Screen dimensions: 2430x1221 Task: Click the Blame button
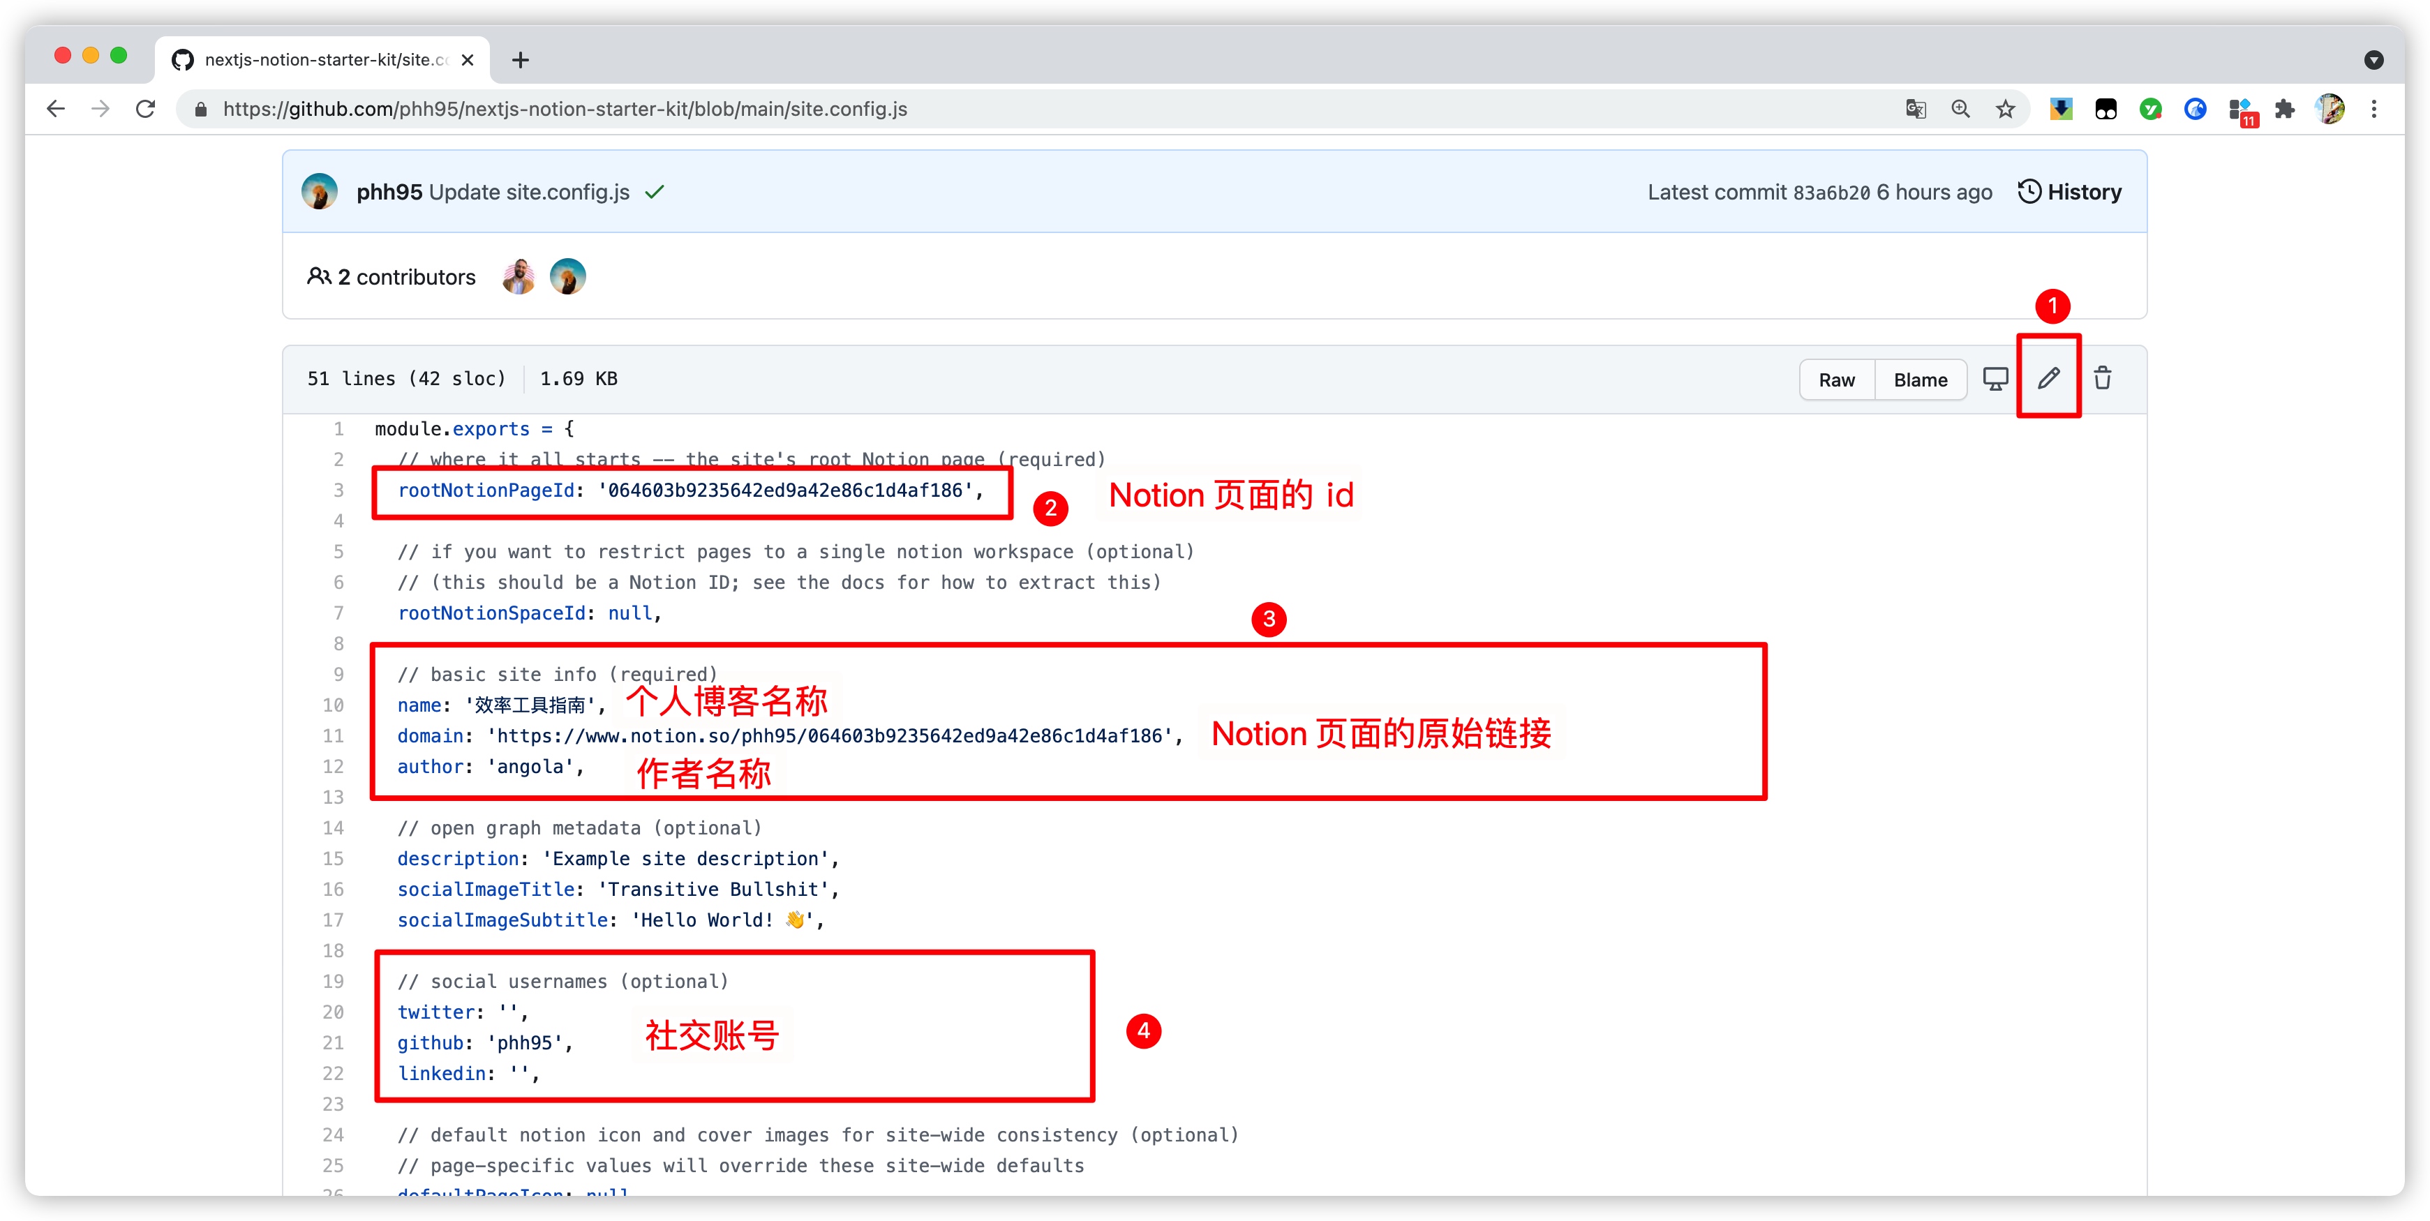coord(1920,380)
